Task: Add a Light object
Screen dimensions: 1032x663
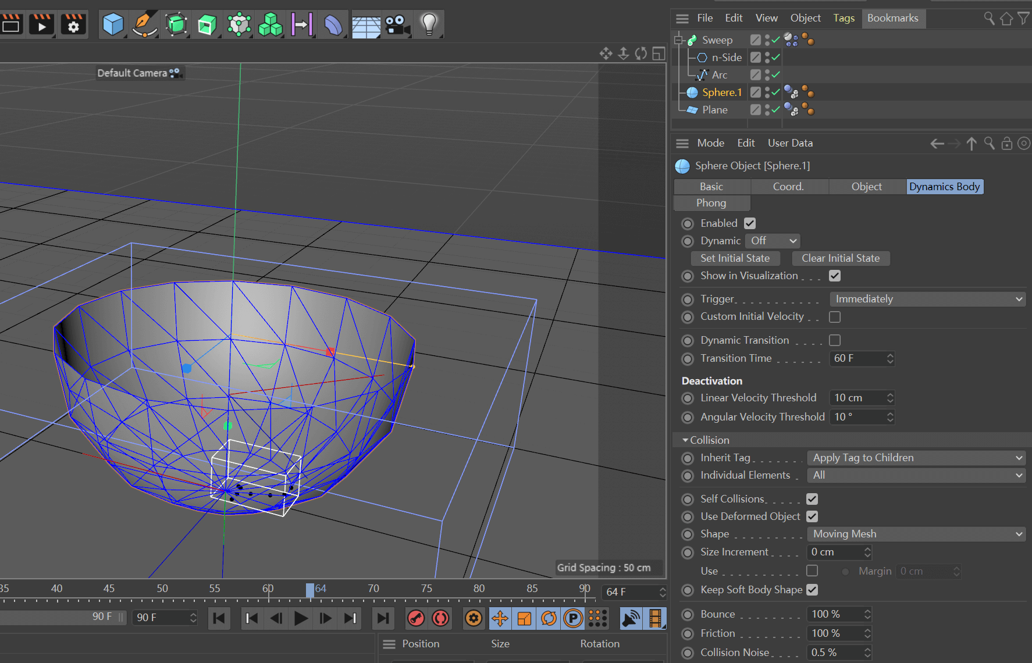Action: tap(429, 24)
